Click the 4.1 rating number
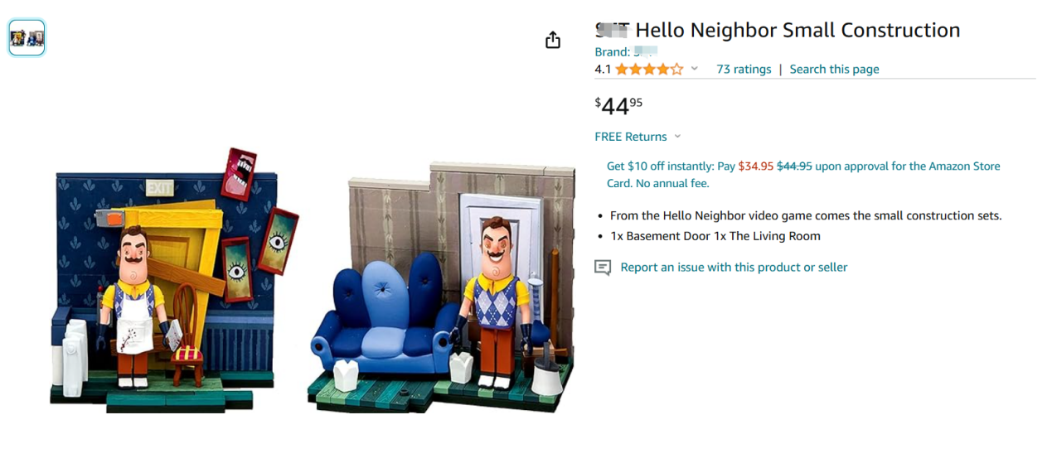1052x468 pixels. click(x=603, y=70)
